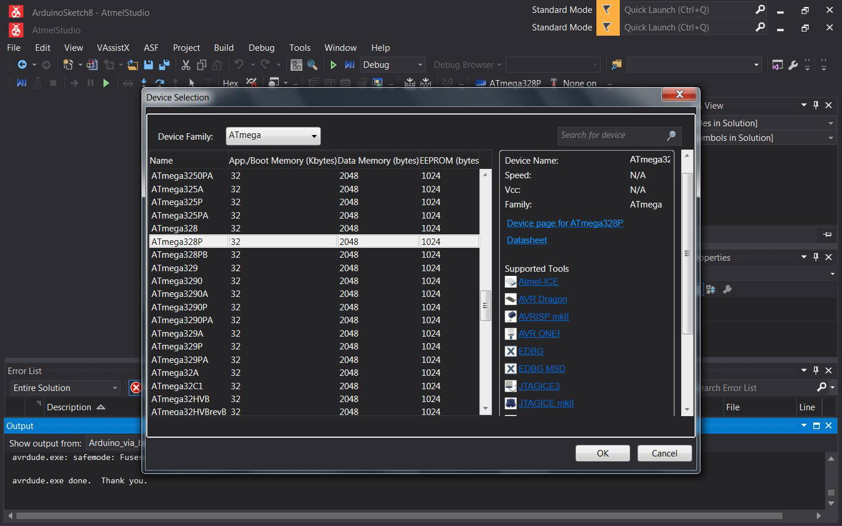Select the ATmega328PB device row
The height and width of the screenshot is (526, 842).
314,255
